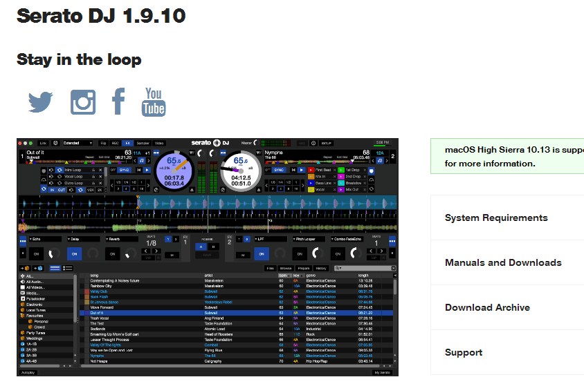Open the System Requirements link
The image size is (584, 386).
click(496, 218)
